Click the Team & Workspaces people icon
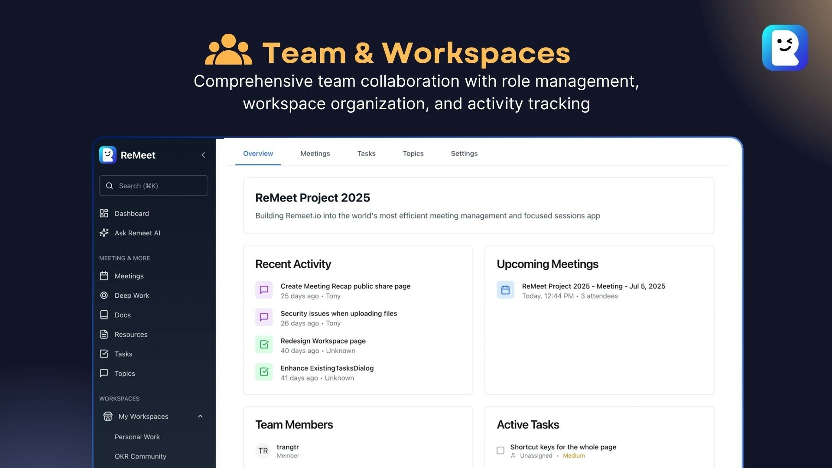 tap(228, 49)
